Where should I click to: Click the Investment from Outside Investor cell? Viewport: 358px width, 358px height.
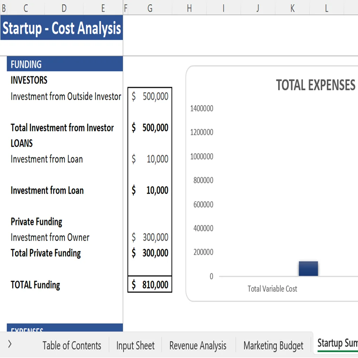coord(66,96)
